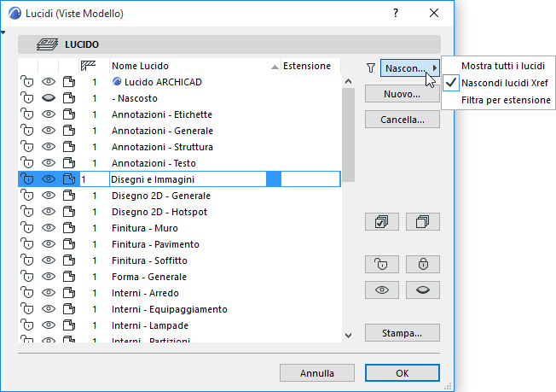
Task: Toggle lock on Annotazioni - Etichette layer
Action: 26,114
